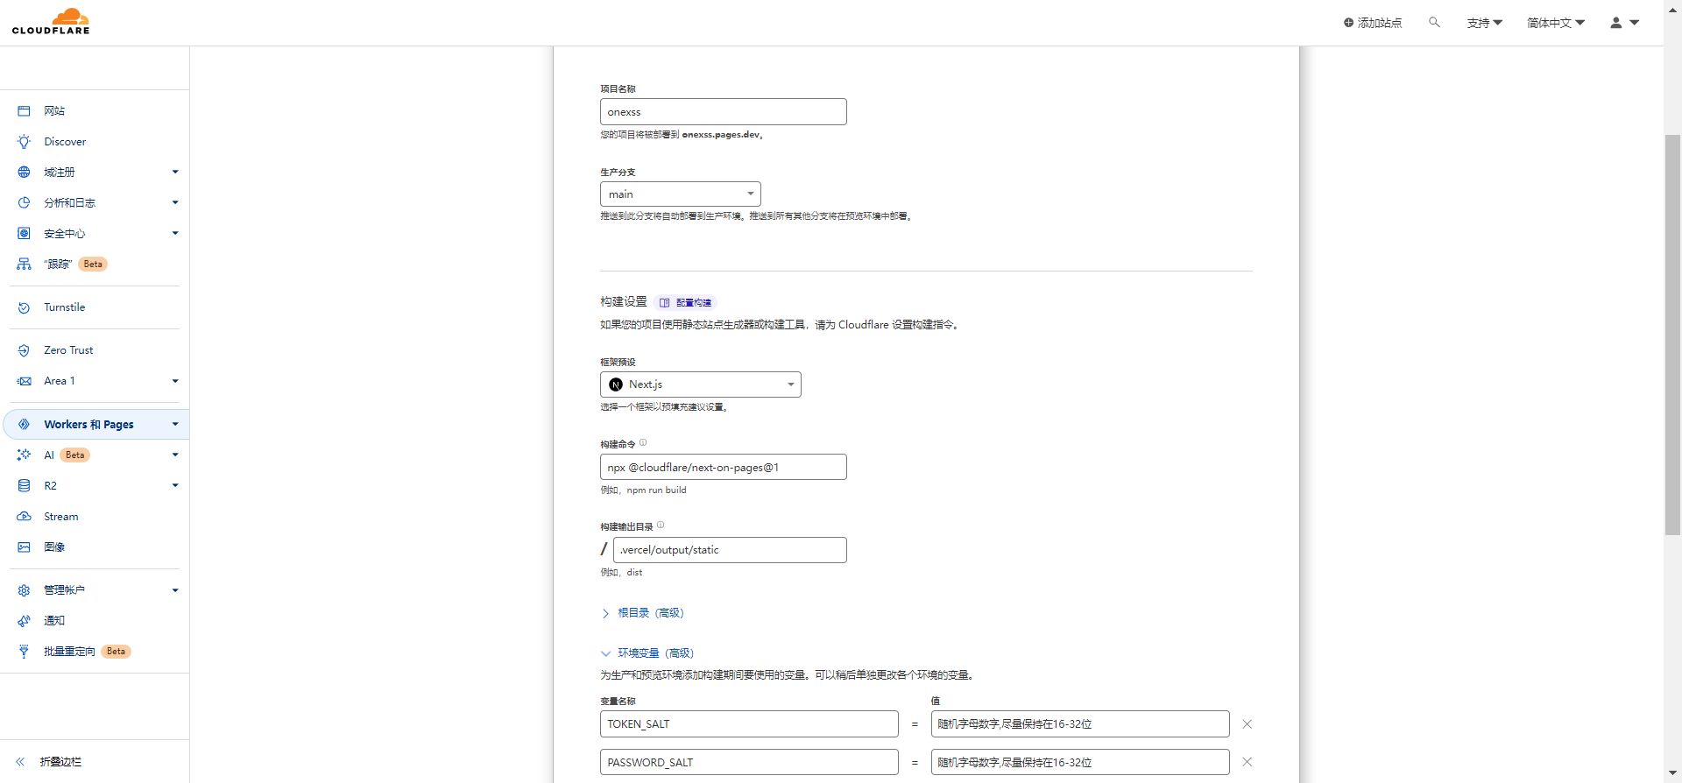Image resolution: width=1682 pixels, height=783 pixels.
Task: Click the 分析和日志 clock icon
Action: [x=24, y=203]
